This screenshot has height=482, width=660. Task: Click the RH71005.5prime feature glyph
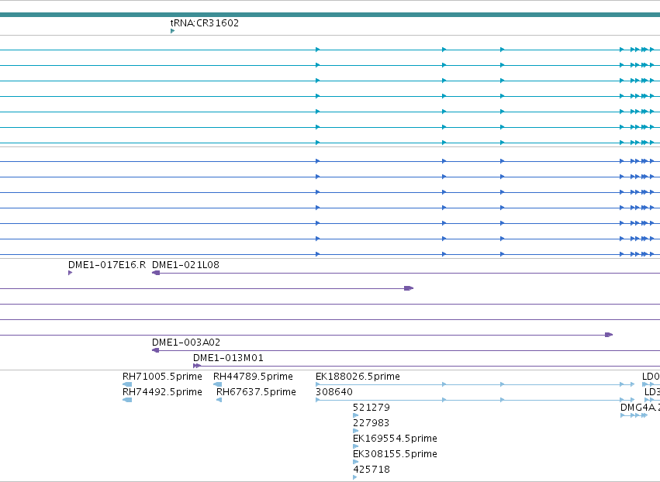127,384
